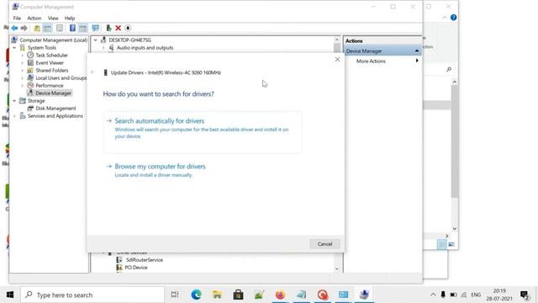Click the blue Back arrow in toolbar
The width and height of the screenshot is (538, 303).
point(14,28)
